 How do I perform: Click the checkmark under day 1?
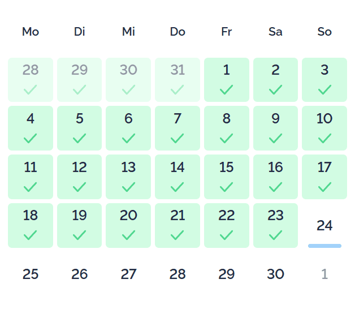226,89
